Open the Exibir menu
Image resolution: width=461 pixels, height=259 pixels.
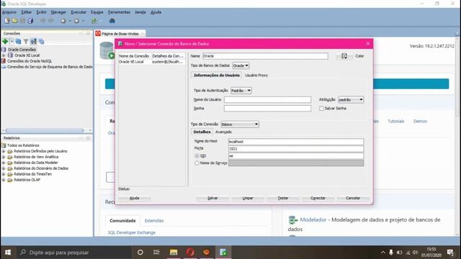pyautogui.click(x=41, y=12)
